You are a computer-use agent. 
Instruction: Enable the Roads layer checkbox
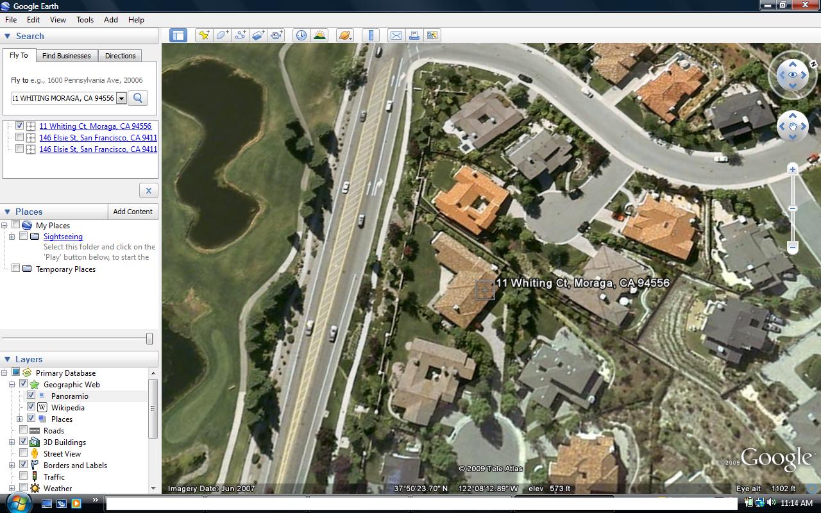tap(24, 430)
